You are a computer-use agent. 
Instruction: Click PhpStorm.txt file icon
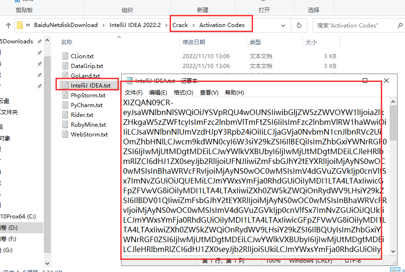[x=65, y=95]
